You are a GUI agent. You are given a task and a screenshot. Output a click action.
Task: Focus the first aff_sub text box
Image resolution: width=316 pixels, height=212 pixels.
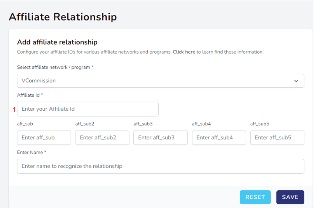[x=44, y=137]
